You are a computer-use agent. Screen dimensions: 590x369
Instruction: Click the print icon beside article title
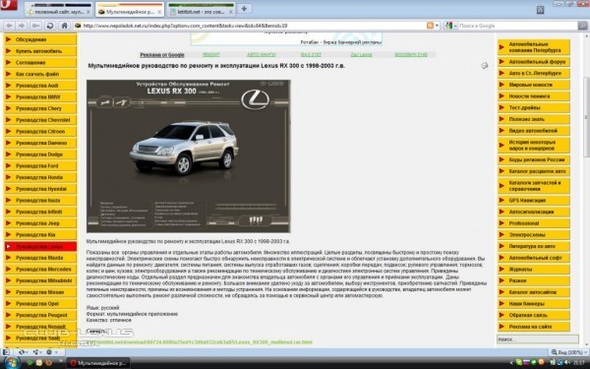point(485,66)
